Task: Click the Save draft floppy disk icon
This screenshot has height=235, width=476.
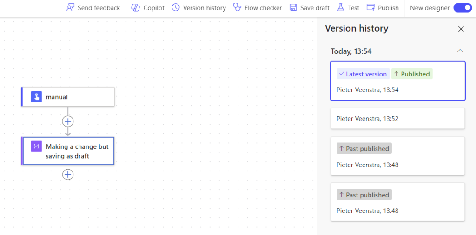Action: coord(293,7)
